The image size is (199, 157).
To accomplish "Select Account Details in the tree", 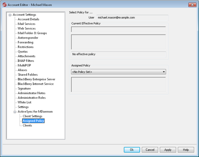I will click(28, 19).
